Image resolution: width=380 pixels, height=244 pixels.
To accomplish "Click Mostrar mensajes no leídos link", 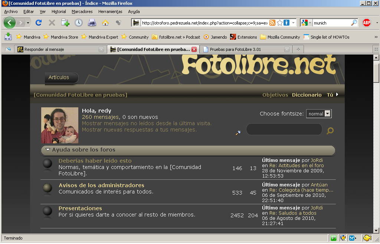I will tap(147, 123).
